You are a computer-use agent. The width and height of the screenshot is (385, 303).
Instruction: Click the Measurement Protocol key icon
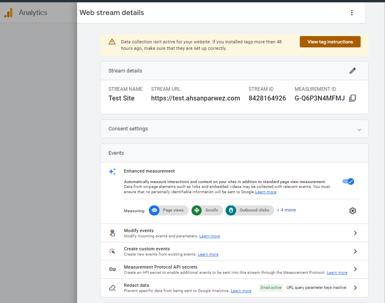[x=112, y=269]
